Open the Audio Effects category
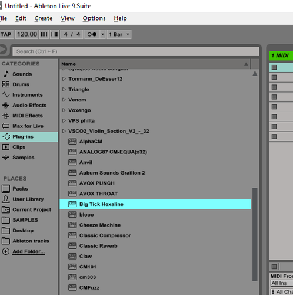 point(29,105)
